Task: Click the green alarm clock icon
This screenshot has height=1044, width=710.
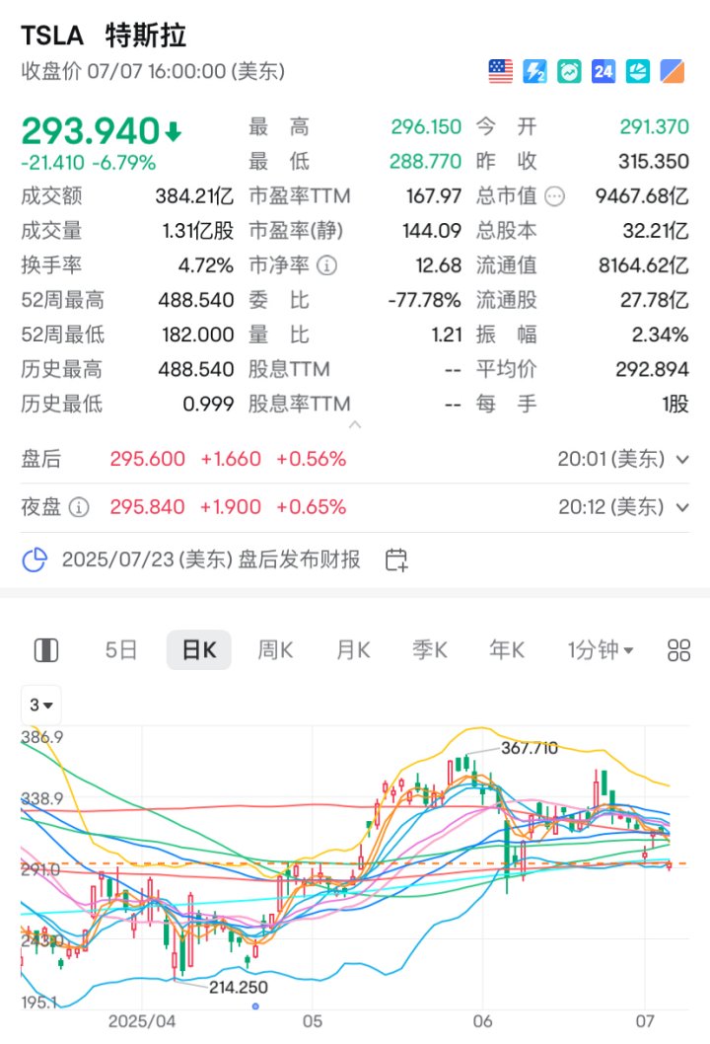Action: tap(569, 71)
